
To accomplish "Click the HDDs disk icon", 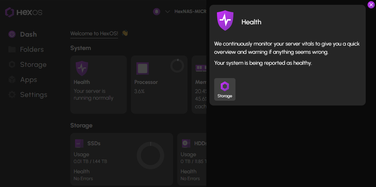I will pos(186,144).
